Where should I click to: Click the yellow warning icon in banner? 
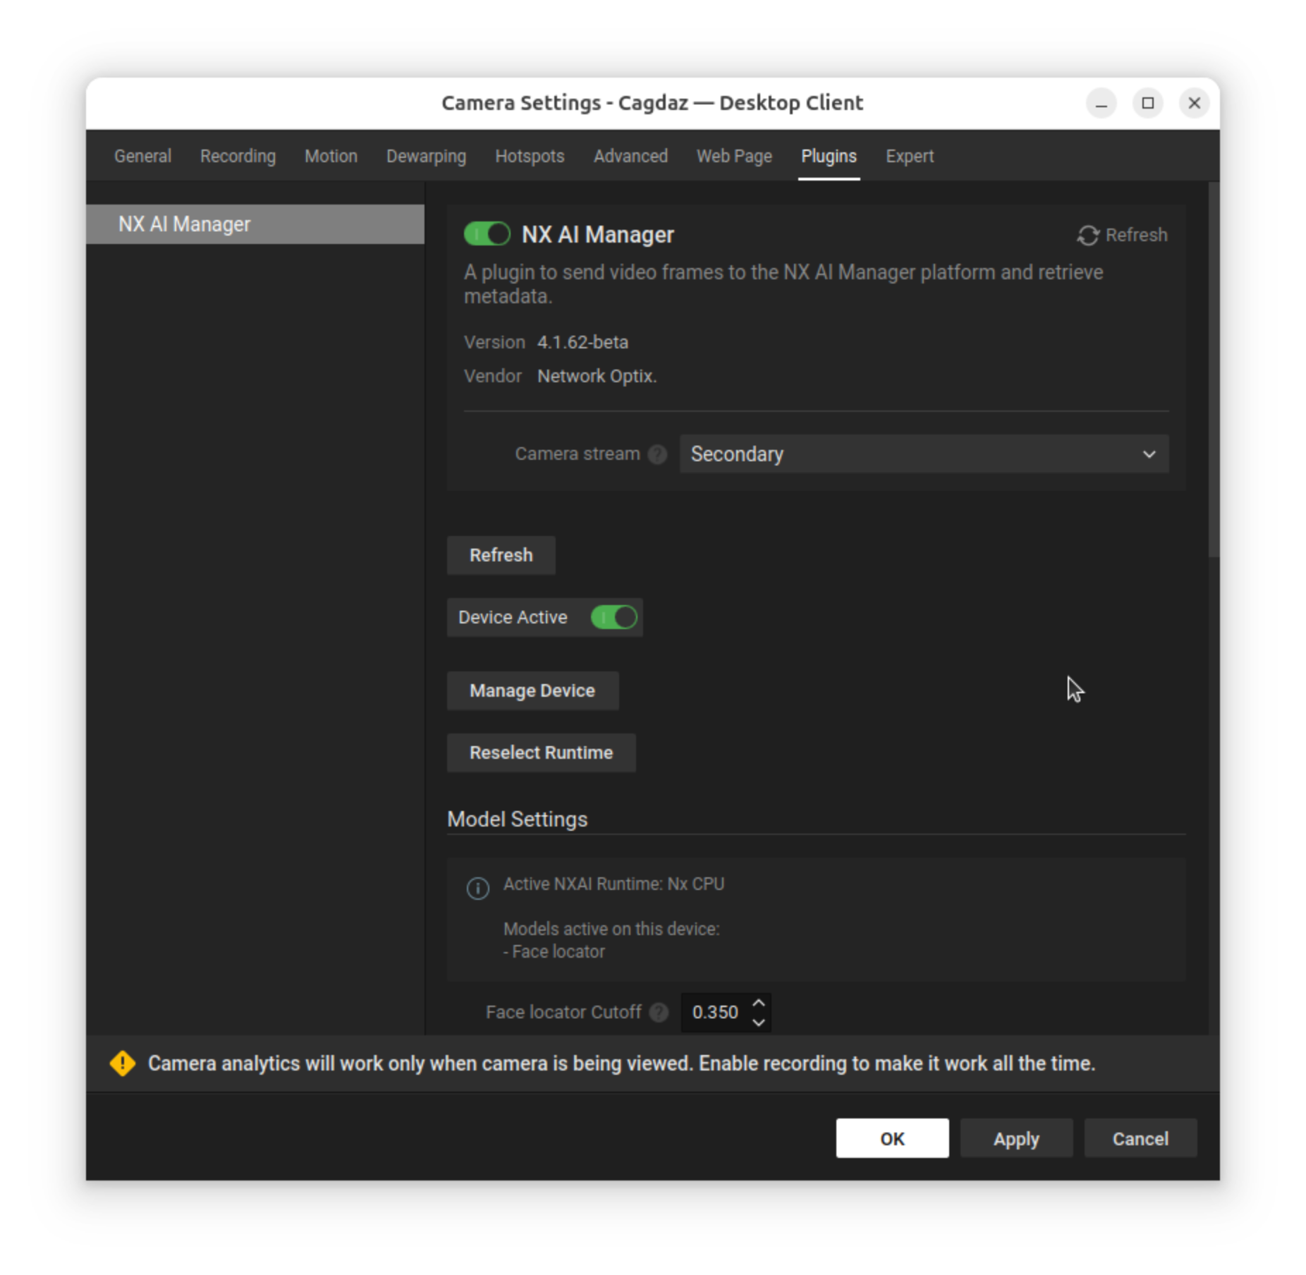click(x=123, y=1063)
